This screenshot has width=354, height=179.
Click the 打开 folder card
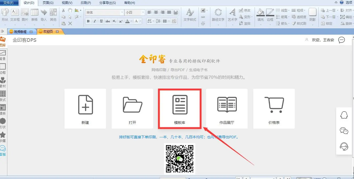pos(132,109)
